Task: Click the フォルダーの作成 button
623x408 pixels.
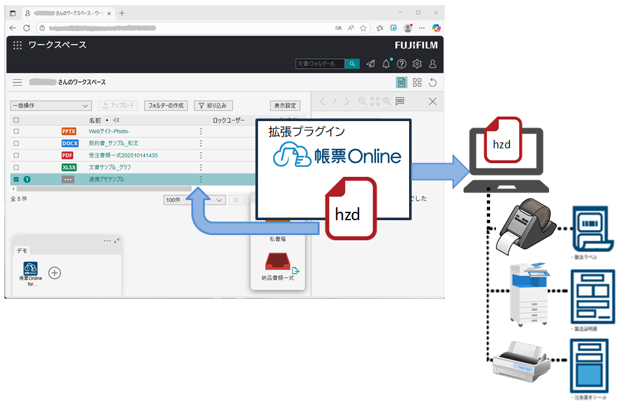Action: pyautogui.click(x=166, y=106)
